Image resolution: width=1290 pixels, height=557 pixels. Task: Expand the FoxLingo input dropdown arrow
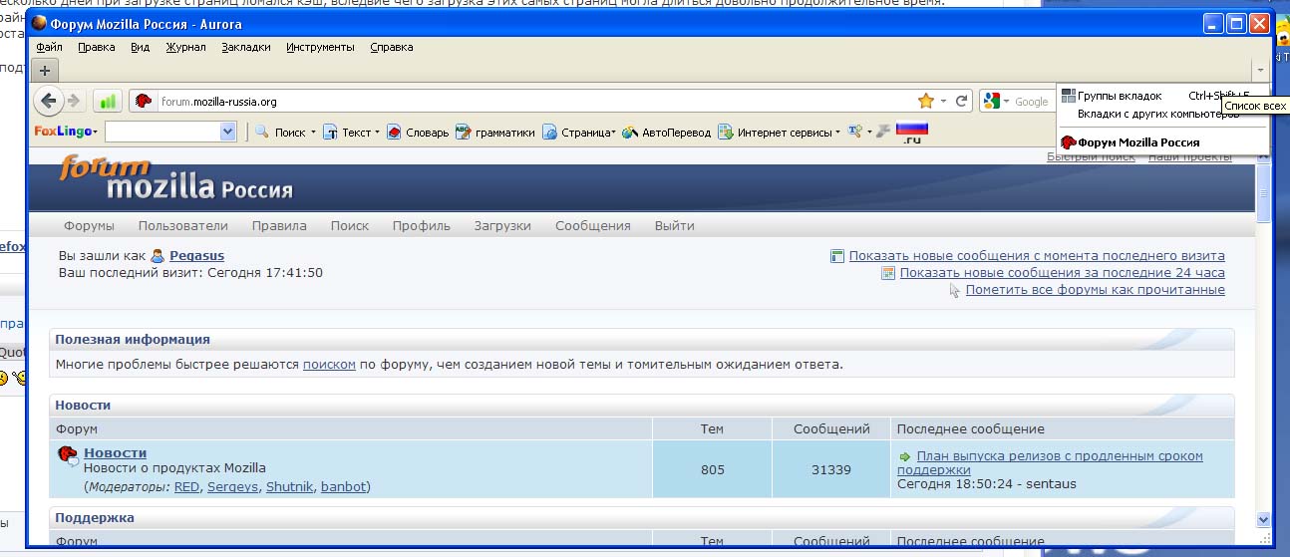[x=227, y=132]
